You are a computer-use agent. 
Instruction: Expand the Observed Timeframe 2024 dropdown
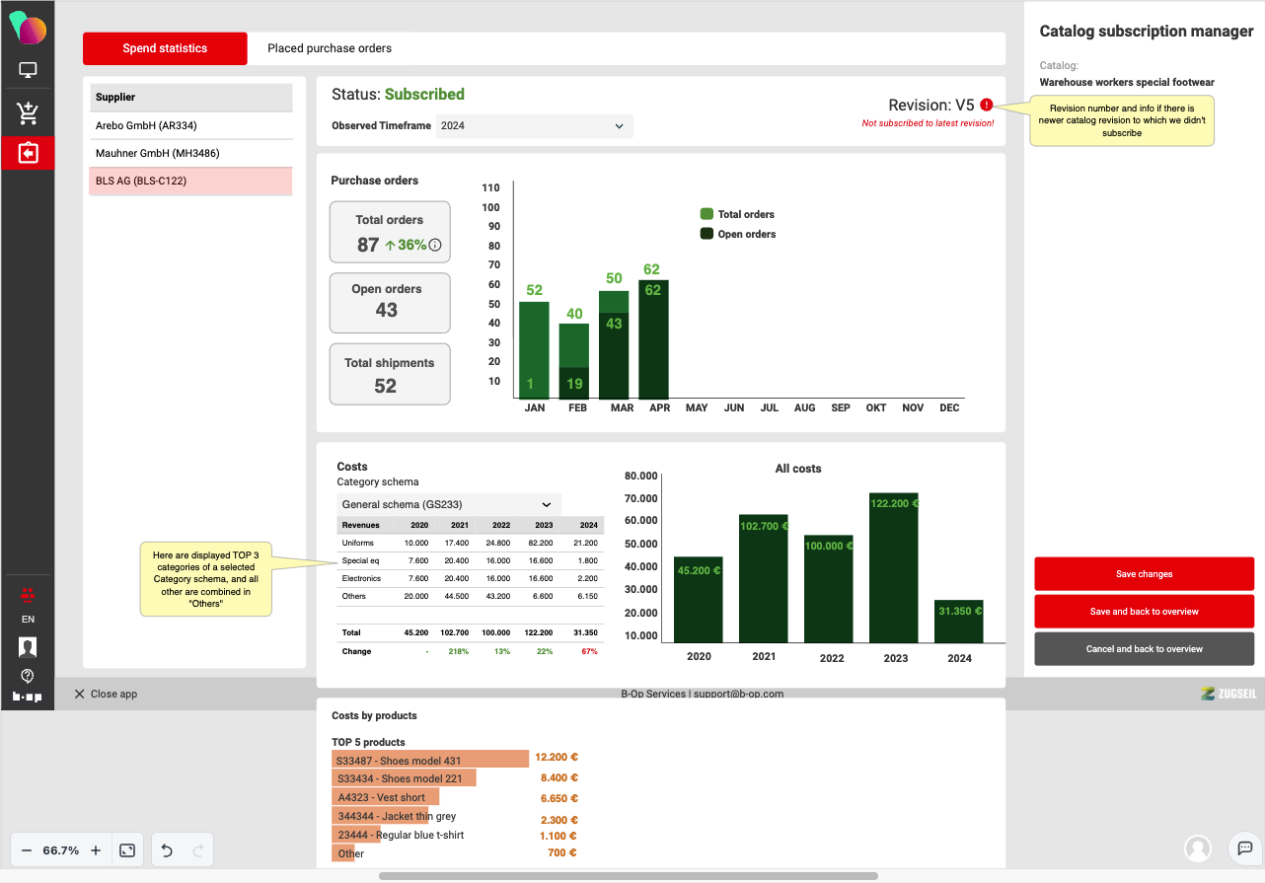534,126
